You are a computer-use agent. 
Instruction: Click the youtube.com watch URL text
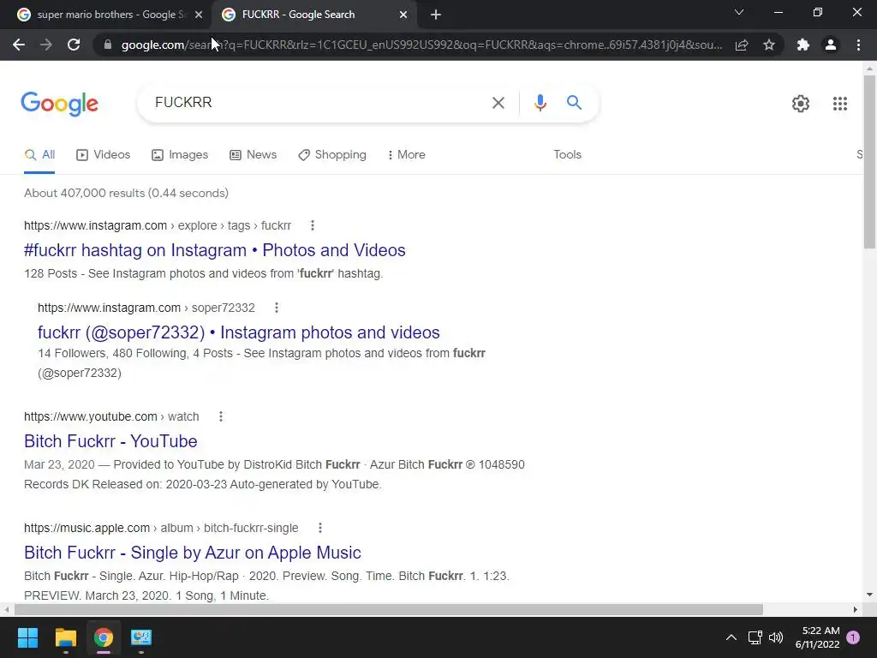[111, 417]
